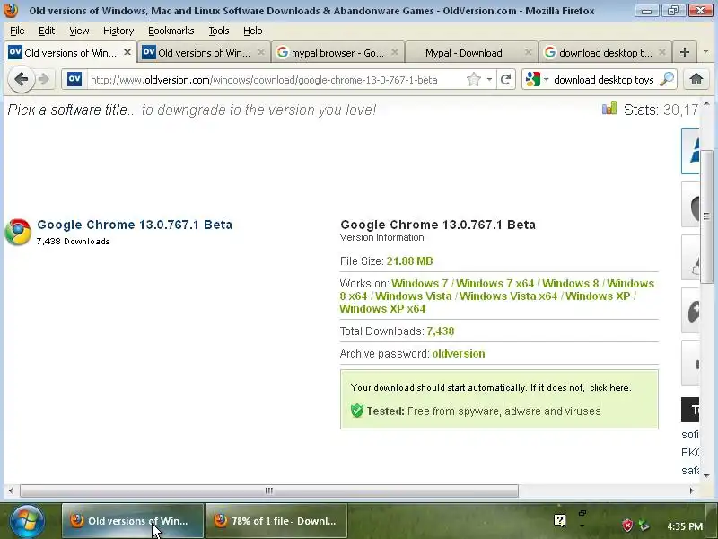
Task: Click the green Tested shield icon
Action: (356, 411)
